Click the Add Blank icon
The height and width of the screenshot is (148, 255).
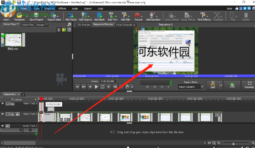[99, 16]
